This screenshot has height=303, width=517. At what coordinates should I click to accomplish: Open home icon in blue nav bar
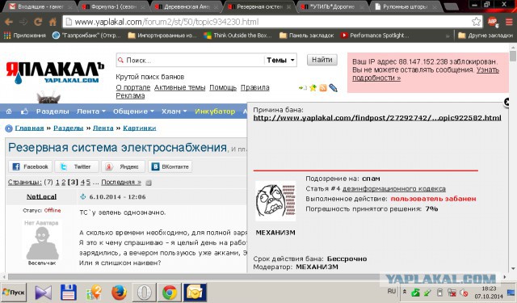tap(9, 112)
